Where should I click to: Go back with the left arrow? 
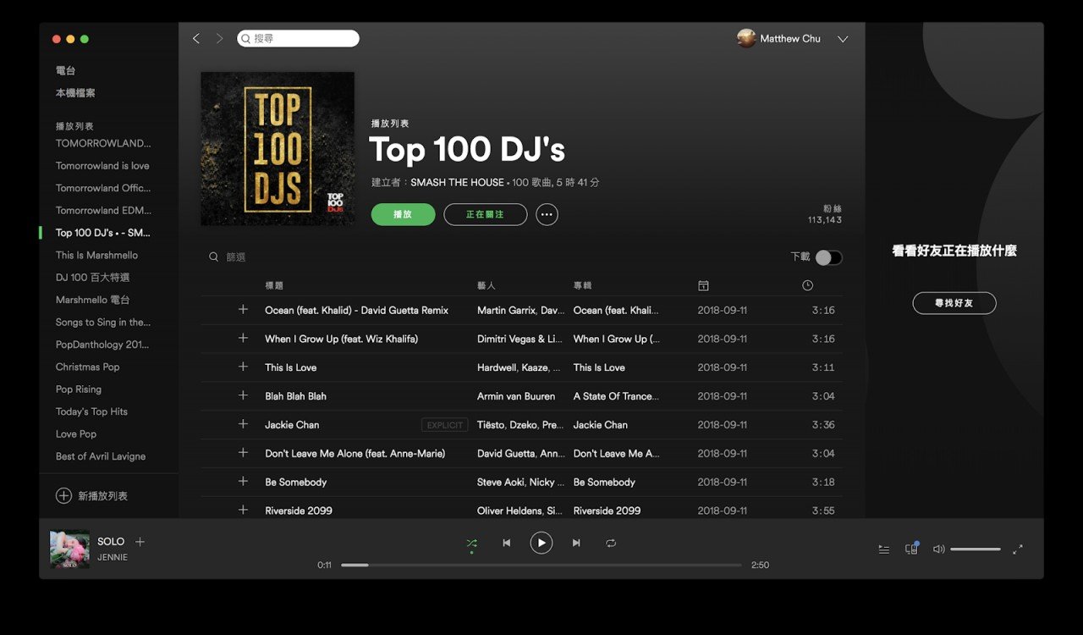pyautogui.click(x=196, y=38)
